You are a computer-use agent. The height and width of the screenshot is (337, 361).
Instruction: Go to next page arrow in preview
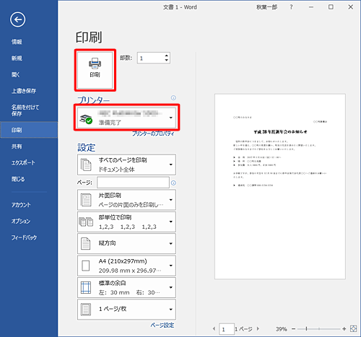click(258, 328)
